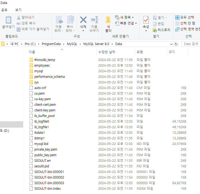Open the Properties (속성) dropdown arrow
The width and height of the screenshot is (200, 194).
coord(146,31)
